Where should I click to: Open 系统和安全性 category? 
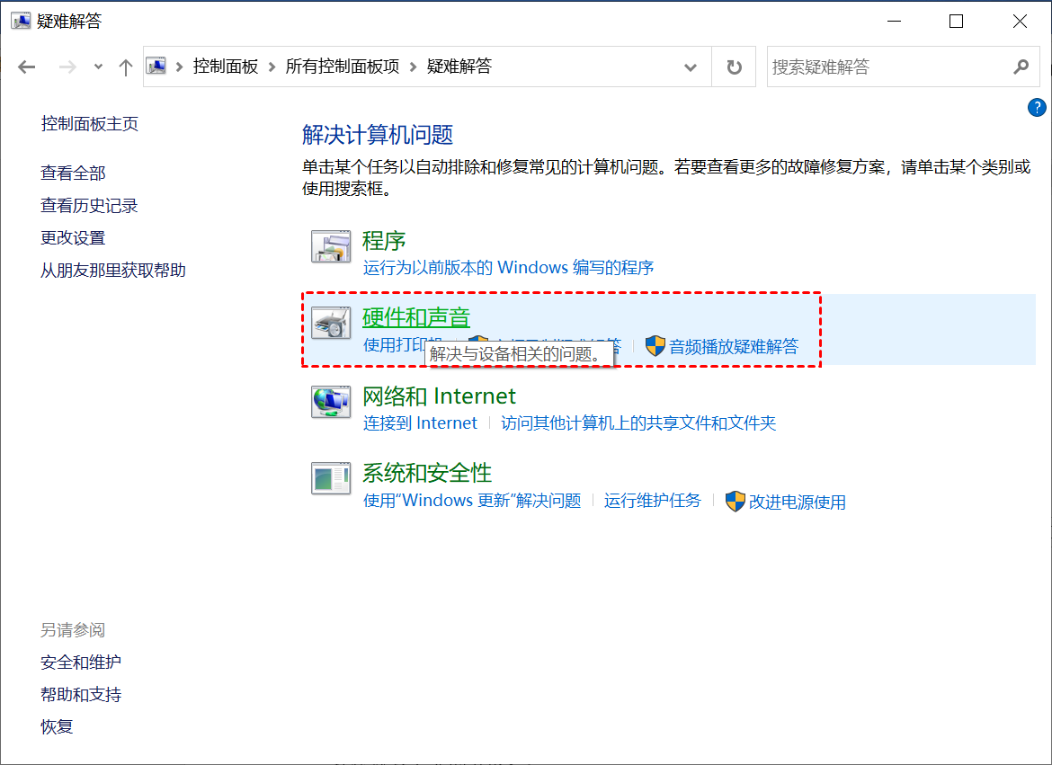click(427, 473)
